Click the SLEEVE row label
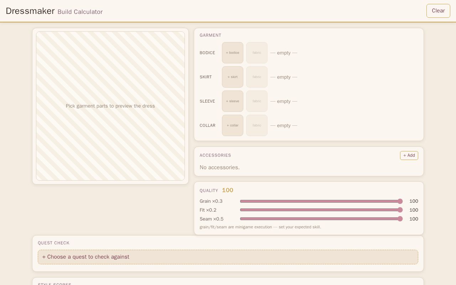Screen dimensions: 456x285 [207, 101]
